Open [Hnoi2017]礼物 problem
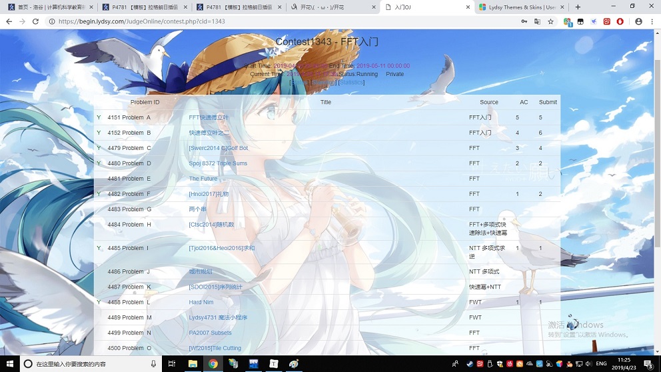This screenshot has height=372, width=661. click(209, 194)
